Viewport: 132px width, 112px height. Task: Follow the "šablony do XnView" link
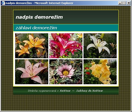90,91
